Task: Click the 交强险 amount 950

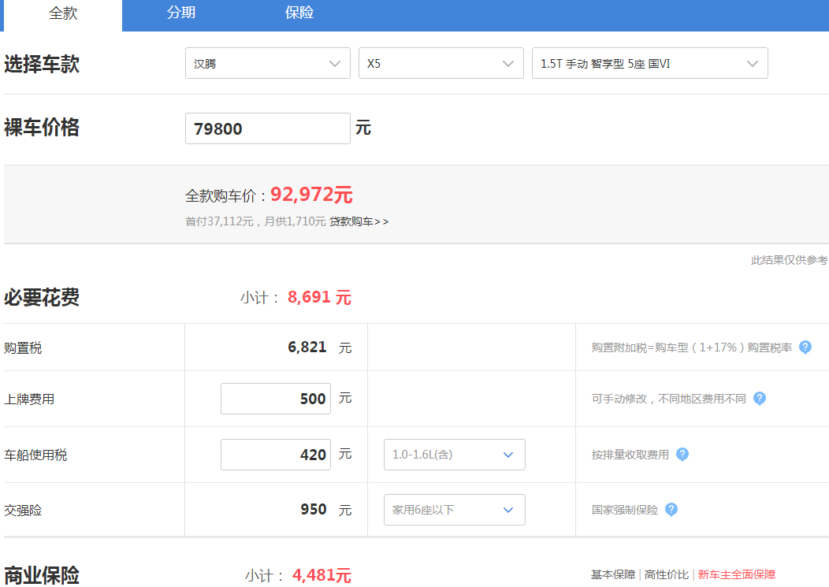Action: point(313,509)
